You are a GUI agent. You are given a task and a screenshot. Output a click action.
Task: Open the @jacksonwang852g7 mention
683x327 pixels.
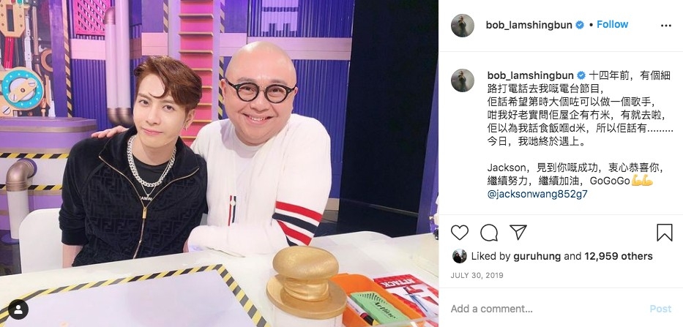pyautogui.click(x=537, y=194)
